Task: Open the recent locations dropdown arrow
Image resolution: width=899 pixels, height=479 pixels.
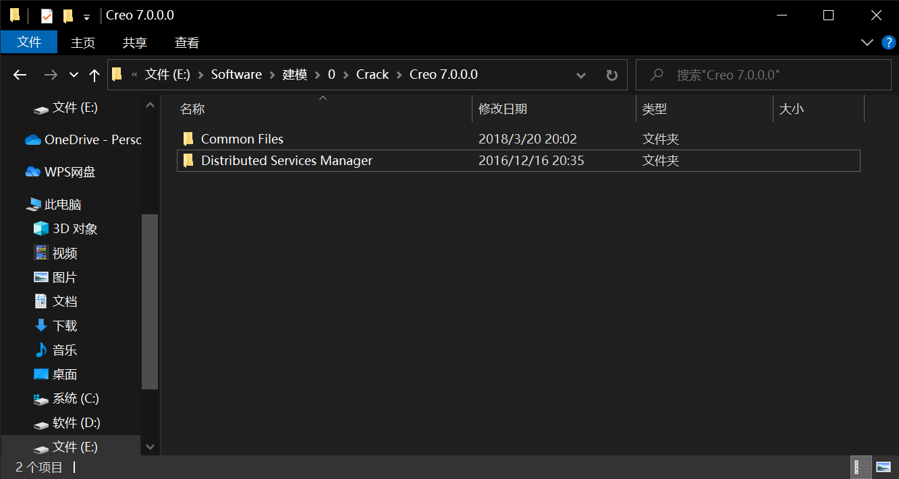Action: 74,75
